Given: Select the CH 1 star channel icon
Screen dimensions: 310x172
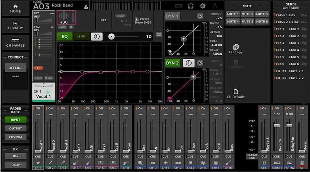Looking at the screenshot, I should pyautogui.click(x=38, y=163).
